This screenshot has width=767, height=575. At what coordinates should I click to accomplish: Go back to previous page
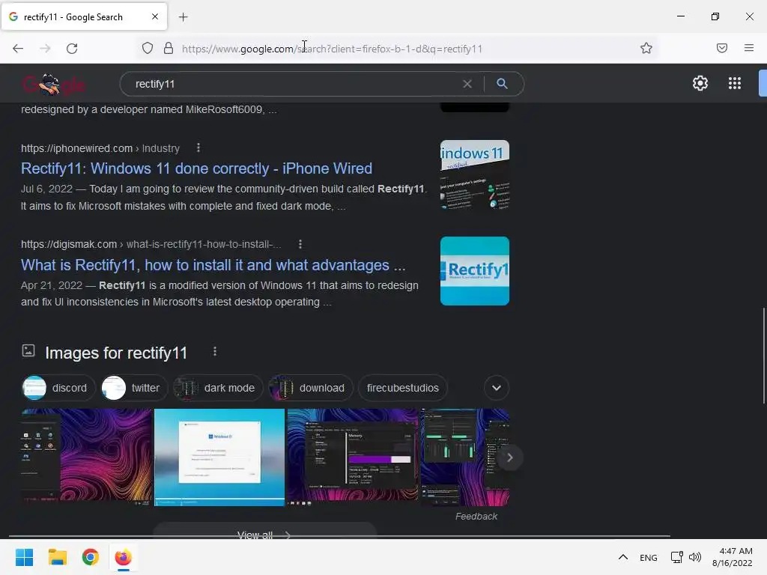point(18,49)
